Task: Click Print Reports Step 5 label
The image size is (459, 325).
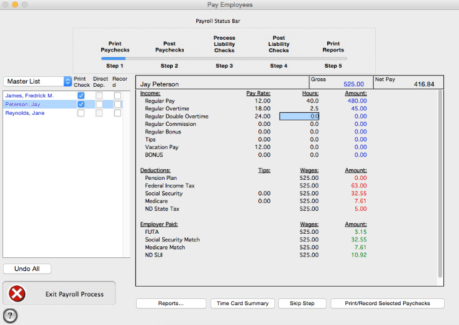Action: tap(333, 47)
